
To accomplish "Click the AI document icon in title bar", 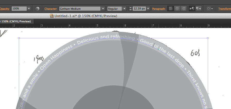I will [52, 16].
